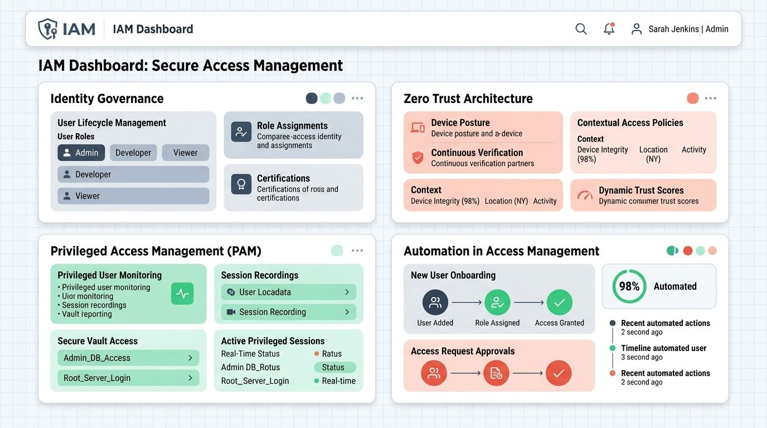Click 'Session recordings' bullet item
Image resolution: width=767 pixels, height=428 pixels.
pyautogui.click(x=94, y=305)
